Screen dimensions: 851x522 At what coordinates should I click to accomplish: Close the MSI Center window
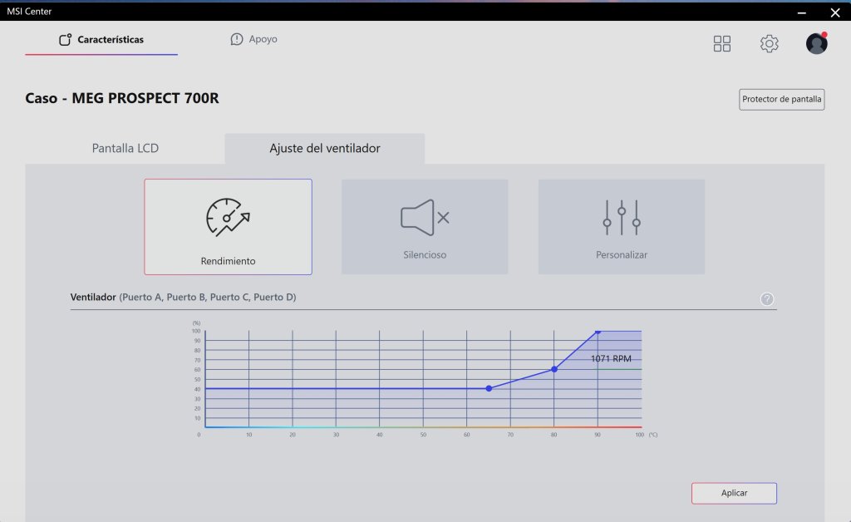(835, 12)
